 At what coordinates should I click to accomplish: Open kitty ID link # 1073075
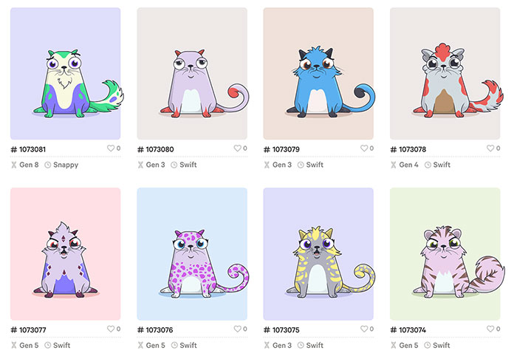coord(282,329)
